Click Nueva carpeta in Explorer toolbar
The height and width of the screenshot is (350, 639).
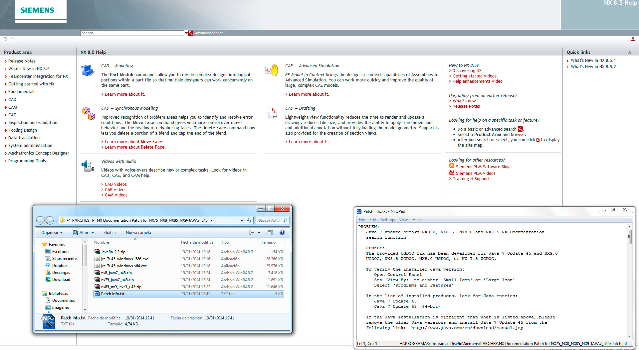pos(138,233)
